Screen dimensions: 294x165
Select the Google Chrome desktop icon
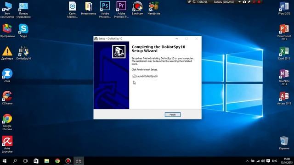7,122
